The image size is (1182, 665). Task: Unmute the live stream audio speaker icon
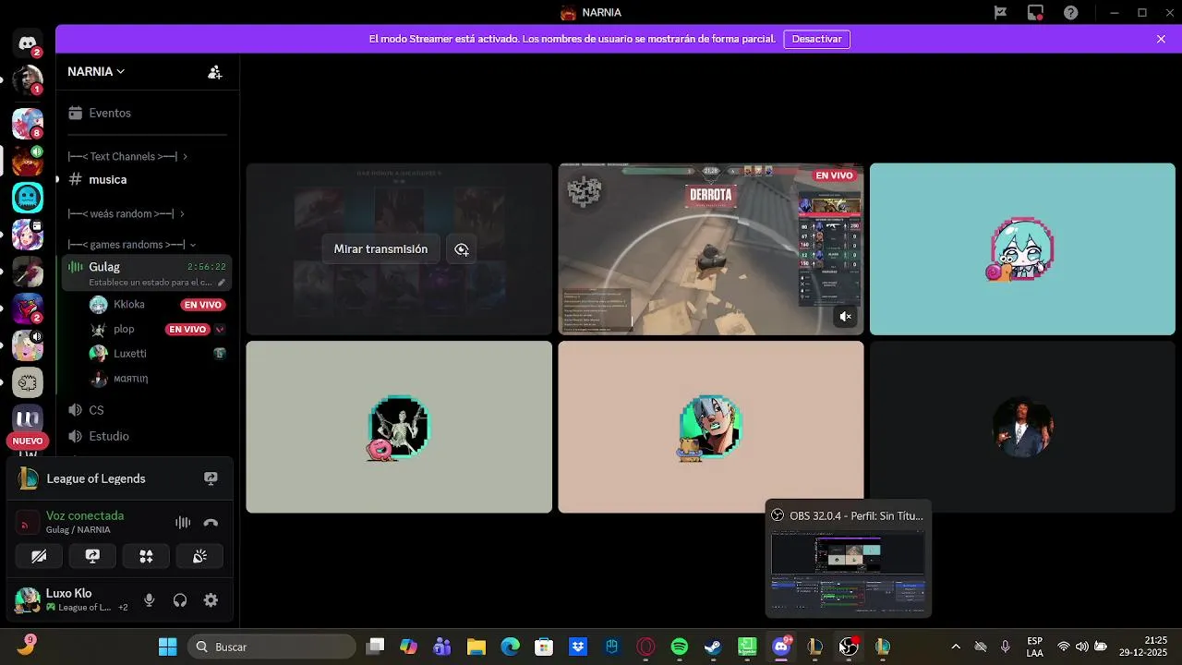[845, 317]
